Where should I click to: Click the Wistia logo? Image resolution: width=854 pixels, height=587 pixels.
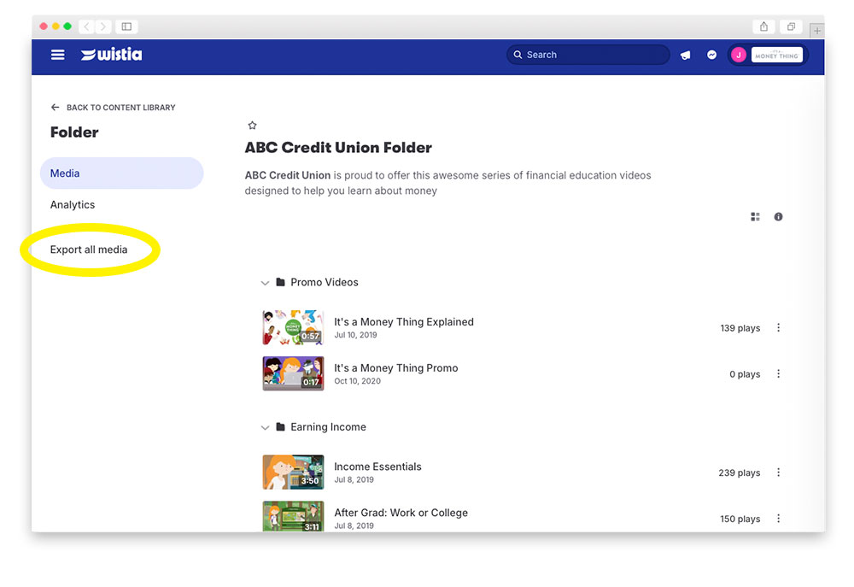(x=112, y=55)
